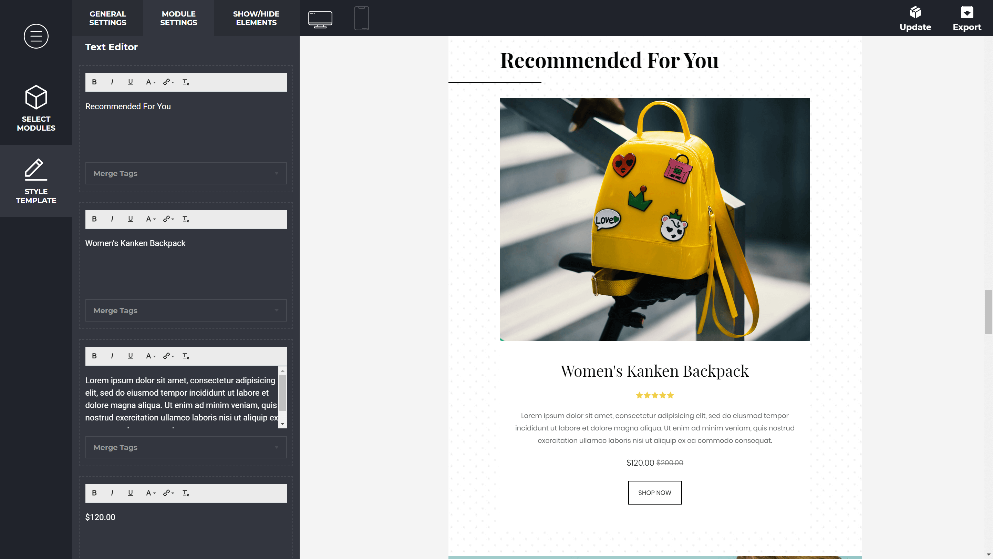Click the Women's Kanken Backpack preview title
The width and height of the screenshot is (993, 559).
[654, 371]
